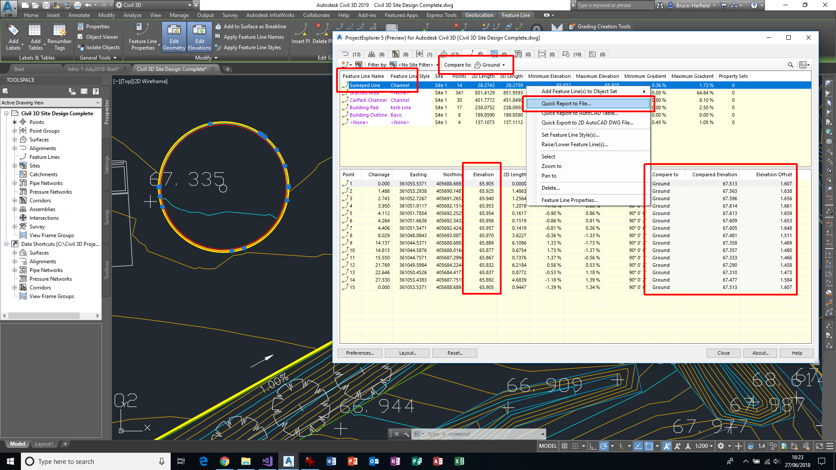The width and height of the screenshot is (836, 470).
Task: Open ProjectExplorer Preferences
Action: click(359, 352)
